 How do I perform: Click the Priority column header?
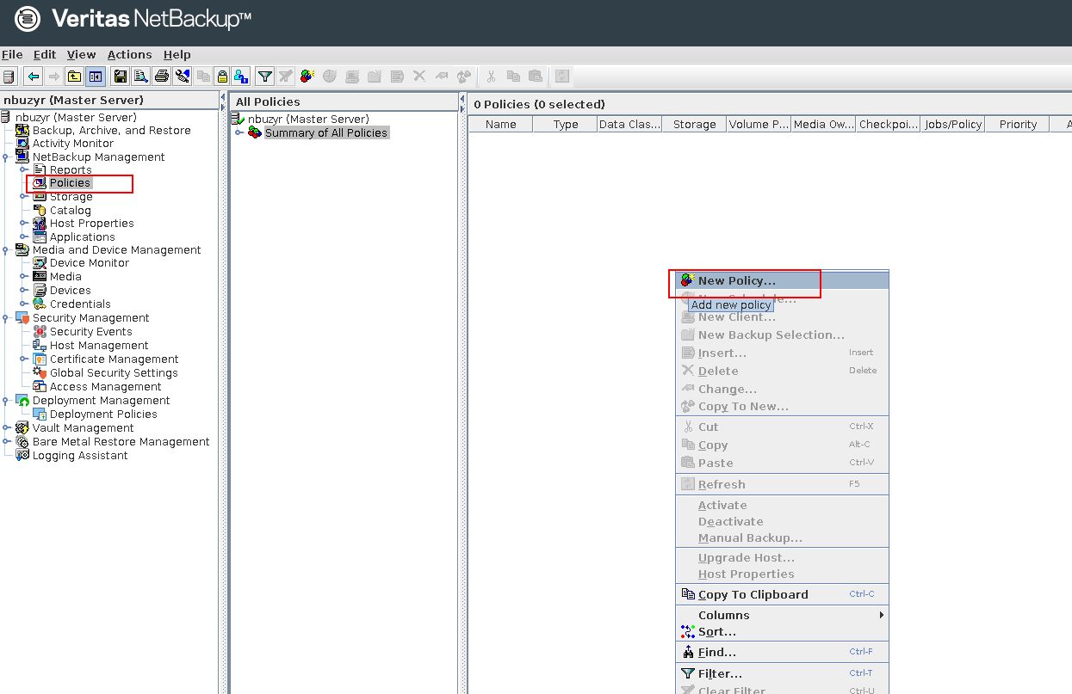(x=1018, y=124)
